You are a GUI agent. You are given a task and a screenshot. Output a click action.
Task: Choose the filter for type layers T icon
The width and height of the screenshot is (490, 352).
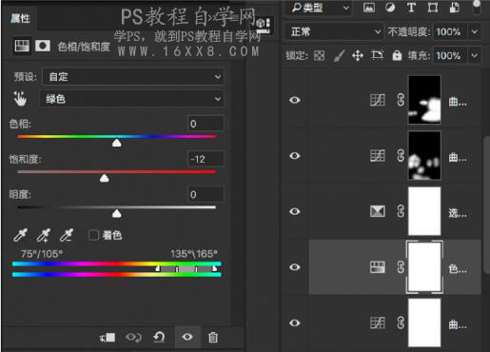(411, 8)
